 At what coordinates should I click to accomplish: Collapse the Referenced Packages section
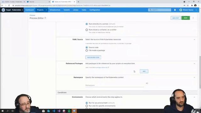click(x=194, y=63)
